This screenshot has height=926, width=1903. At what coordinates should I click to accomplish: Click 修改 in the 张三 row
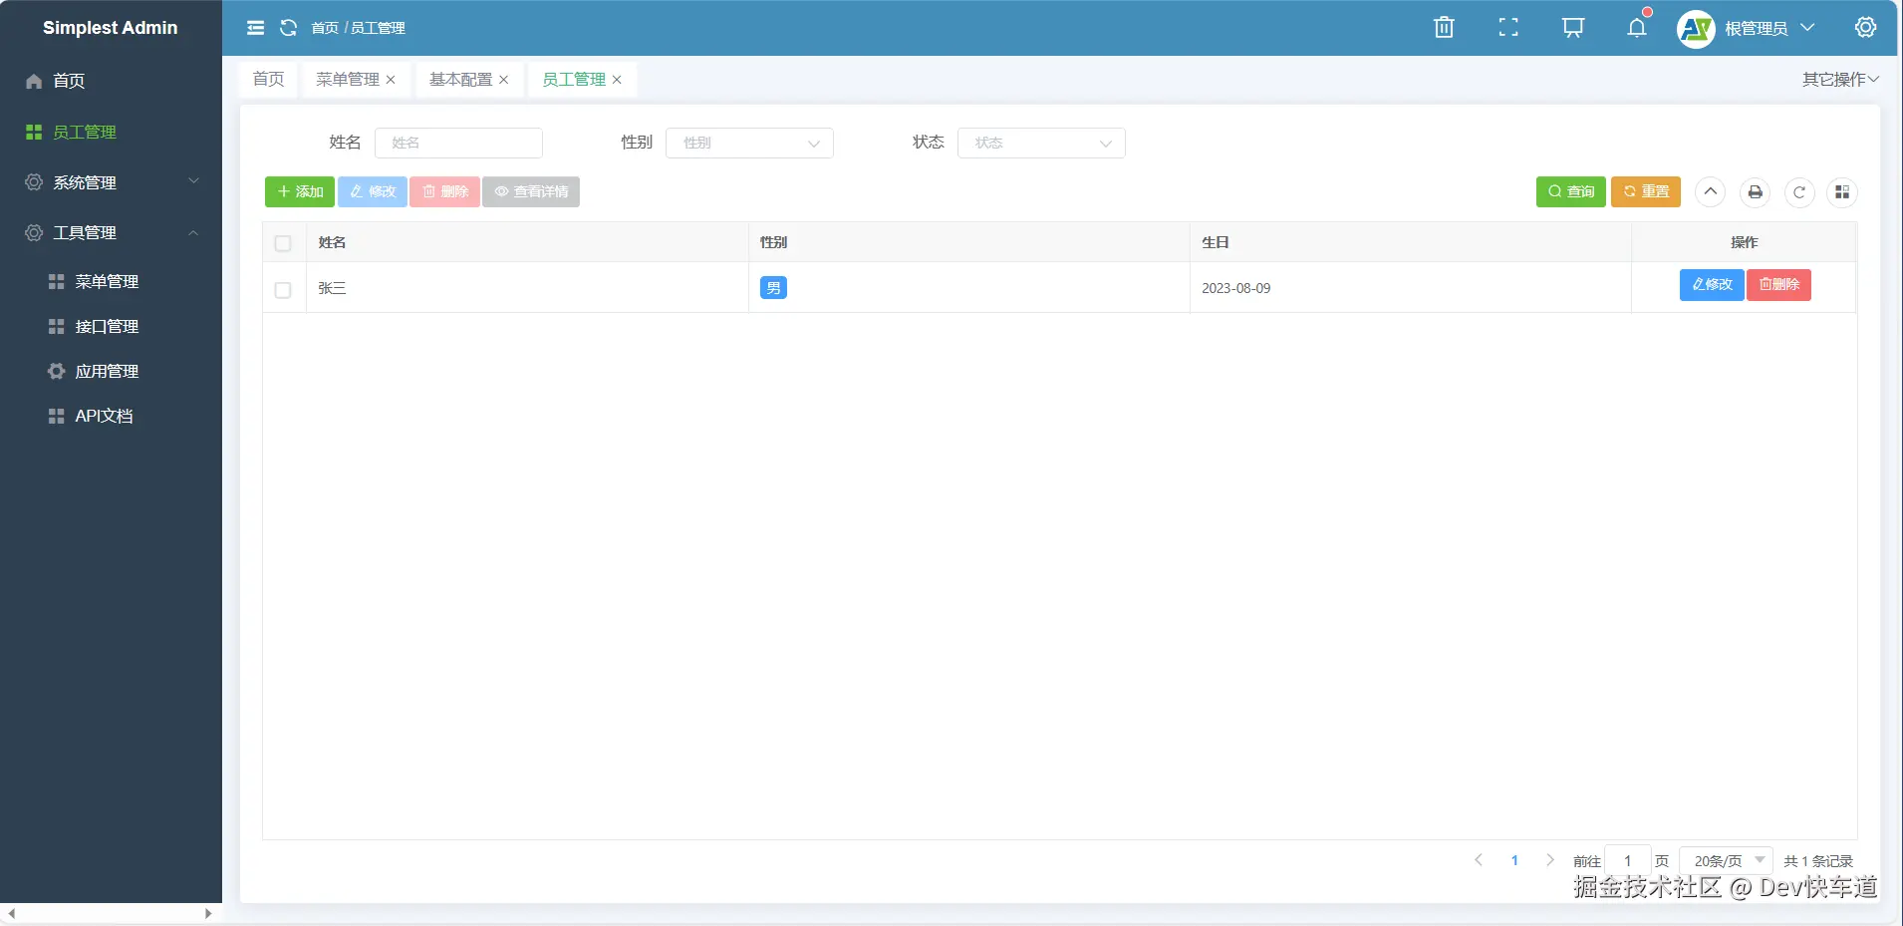1712,285
